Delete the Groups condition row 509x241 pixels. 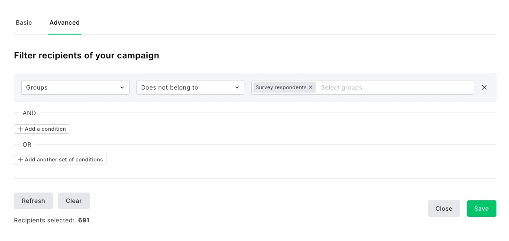(484, 87)
